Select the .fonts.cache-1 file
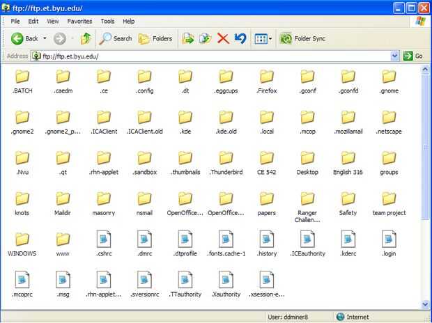 pyautogui.click(x=226, y=244)
